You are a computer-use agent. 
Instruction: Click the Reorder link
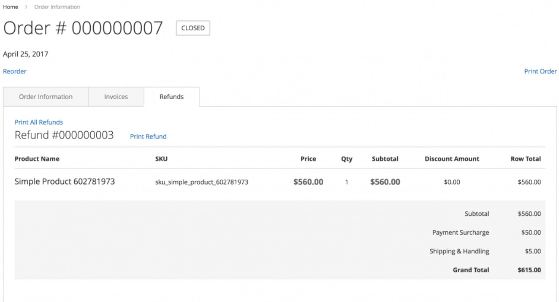[x=15, y=71]
